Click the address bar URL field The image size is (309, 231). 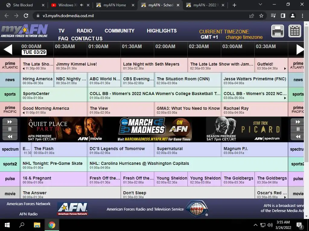(141, 16)
